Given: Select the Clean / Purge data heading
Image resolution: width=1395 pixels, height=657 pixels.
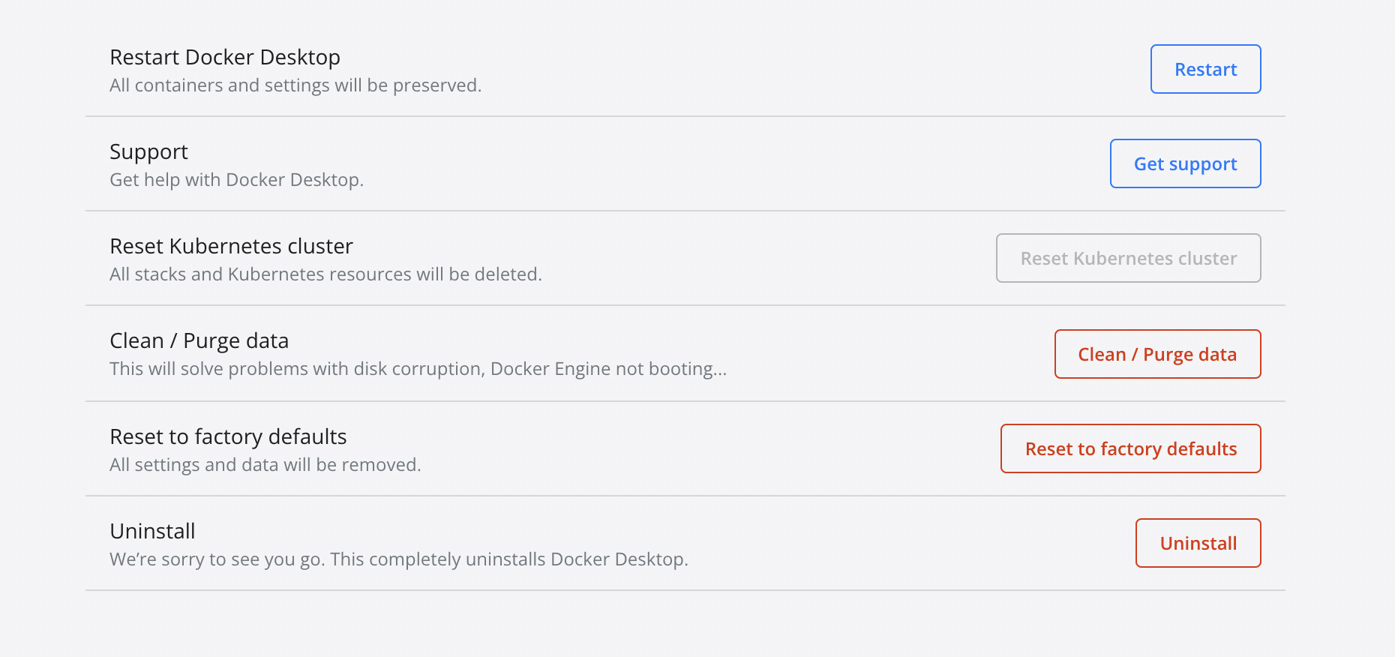Looking at the screenshot, I should pyautogui.click(x=199, y=341).
